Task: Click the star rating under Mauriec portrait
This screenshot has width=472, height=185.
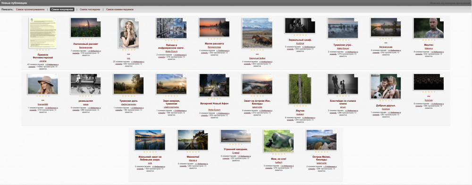Action: coord(429,40)
